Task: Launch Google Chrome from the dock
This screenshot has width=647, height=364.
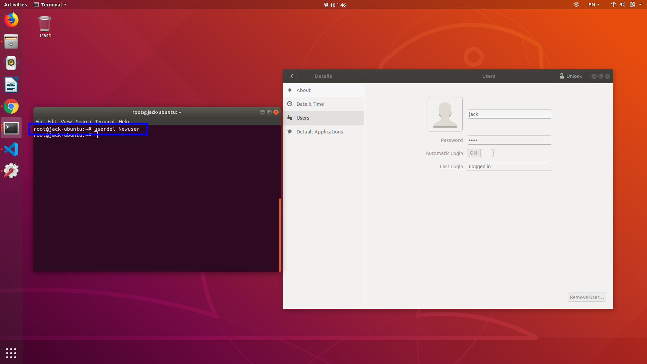Action: 11,107
